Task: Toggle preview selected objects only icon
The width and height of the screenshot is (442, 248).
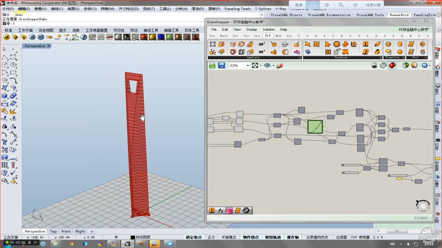Action: tap(406, 65)
